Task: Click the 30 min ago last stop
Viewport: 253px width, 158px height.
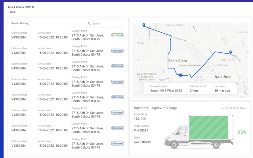Action: click(222, 91)
